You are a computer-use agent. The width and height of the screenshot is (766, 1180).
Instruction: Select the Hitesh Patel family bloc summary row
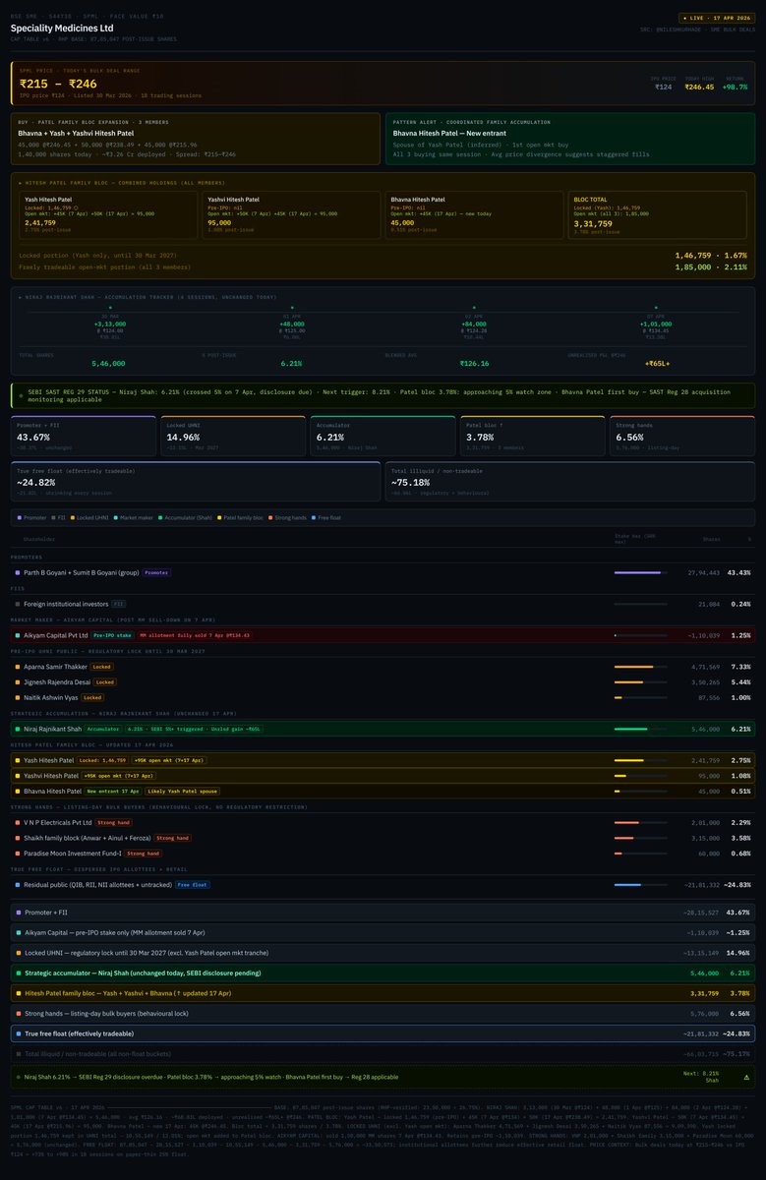(x=383, y=993)
